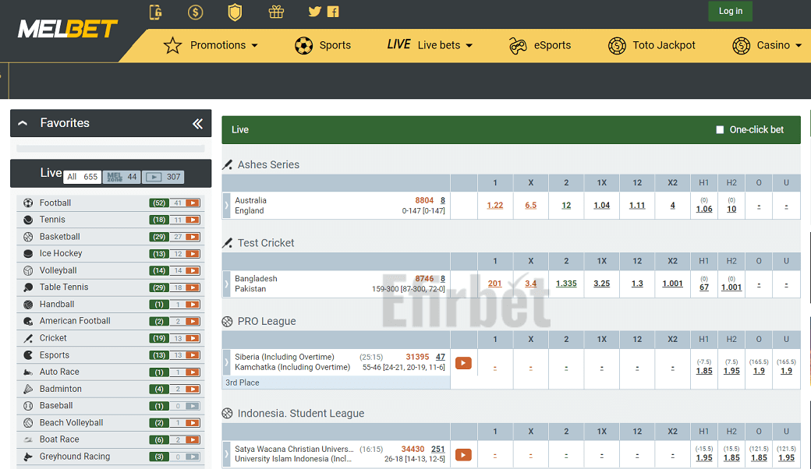Click the Ice Hockey video stream icon
The image size is (811, 469).
(193, 254)
